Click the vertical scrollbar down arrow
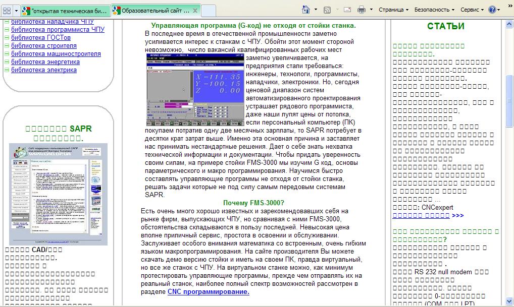 click(x=509, y=301)
